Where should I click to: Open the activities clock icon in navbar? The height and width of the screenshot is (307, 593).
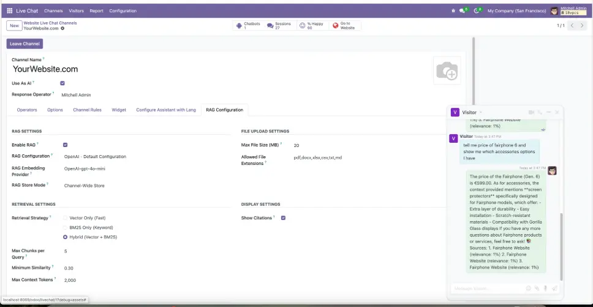477,10
